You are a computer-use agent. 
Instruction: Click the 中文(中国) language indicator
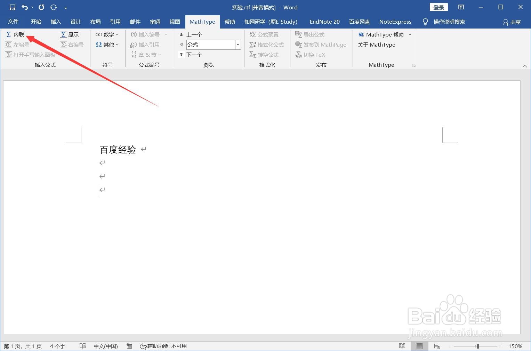tap(106, 346)
